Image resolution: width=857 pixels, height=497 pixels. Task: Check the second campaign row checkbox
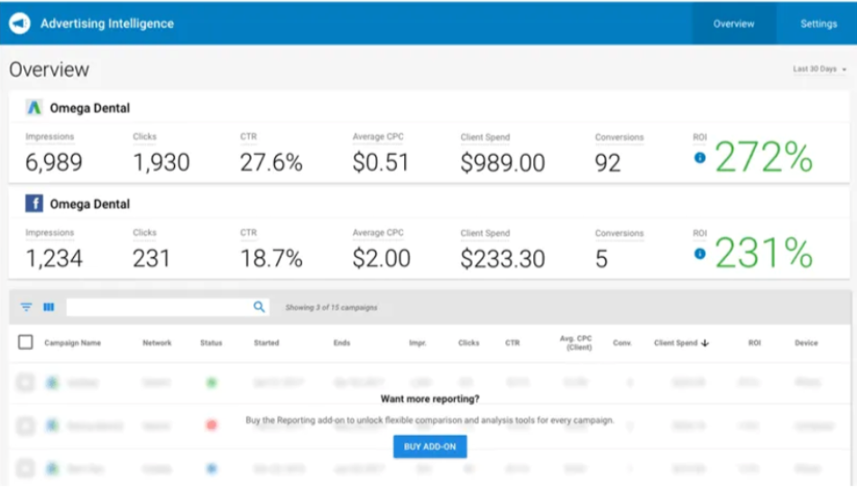[x=25, y=425]
